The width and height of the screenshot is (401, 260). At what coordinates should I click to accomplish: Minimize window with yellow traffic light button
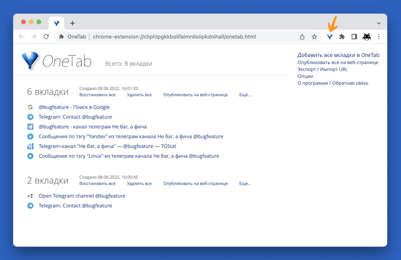tap(31, 22)
